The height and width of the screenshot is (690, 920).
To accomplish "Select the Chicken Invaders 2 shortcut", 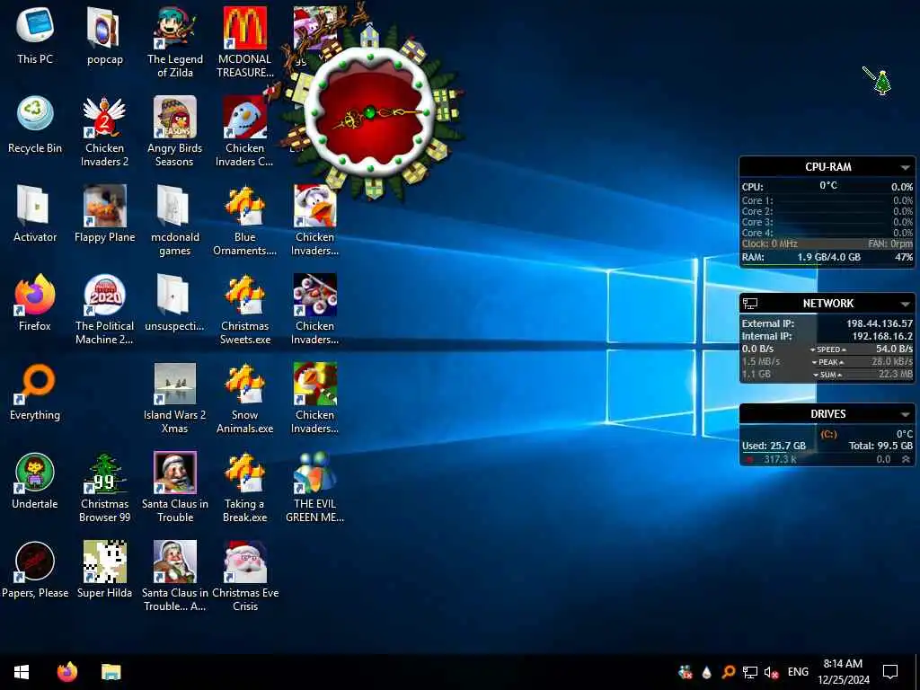I will 104,131.
